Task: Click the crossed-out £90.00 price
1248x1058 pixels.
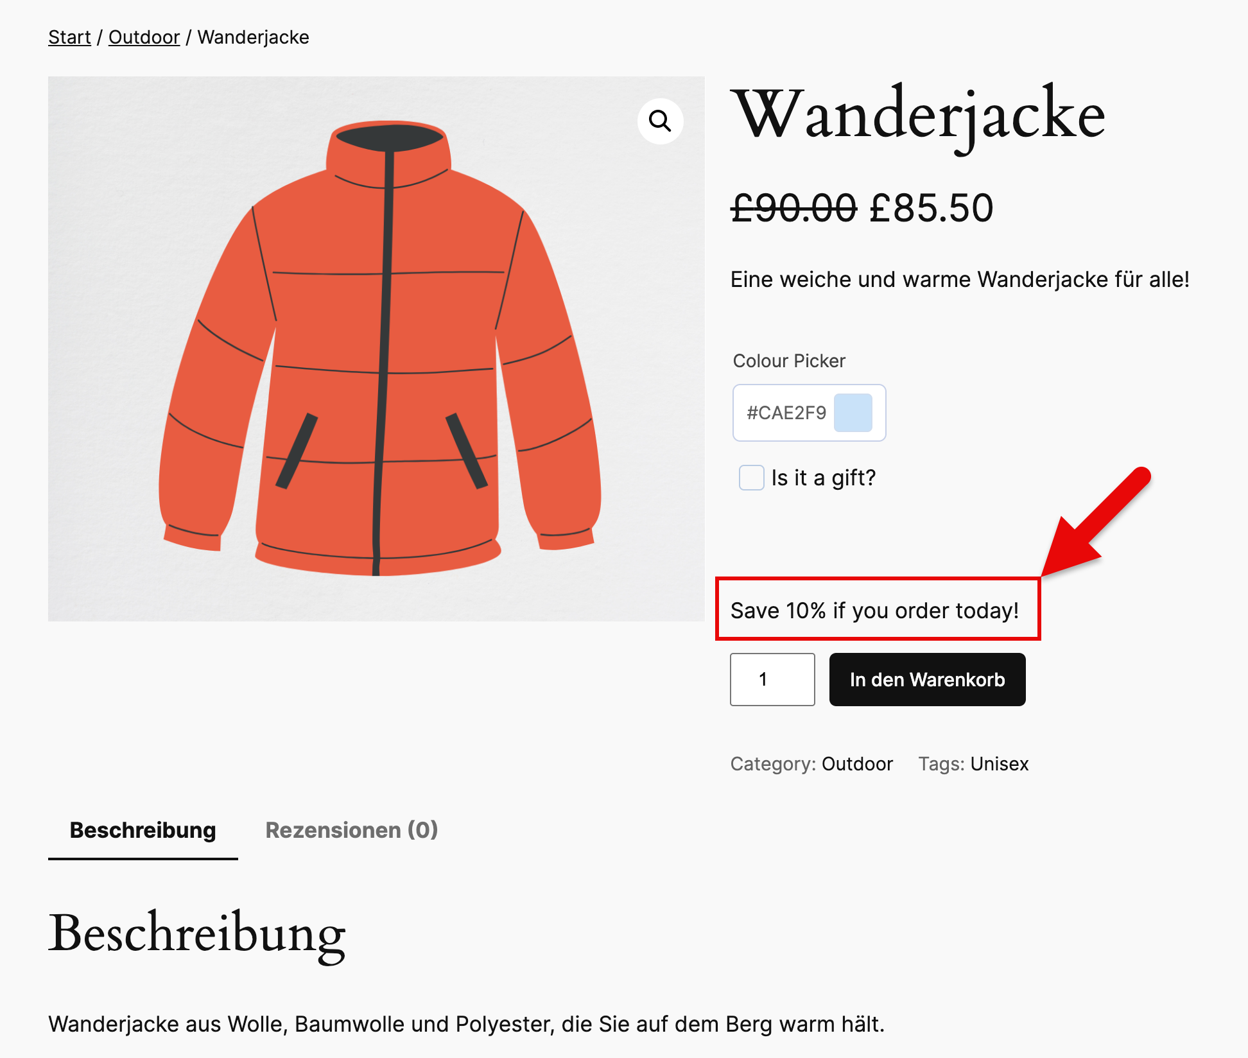Action: pos(794,208)
